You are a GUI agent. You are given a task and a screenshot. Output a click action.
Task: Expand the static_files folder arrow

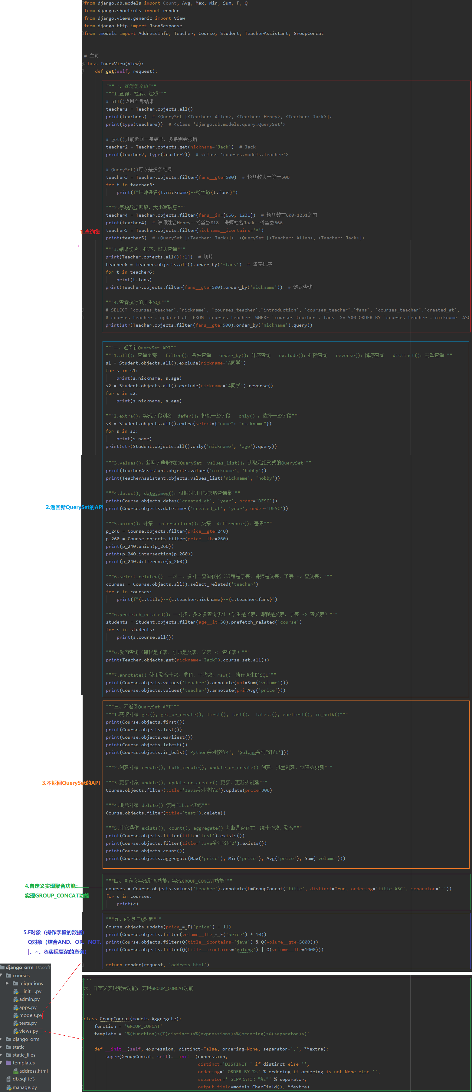click(x=2, y=1055)
